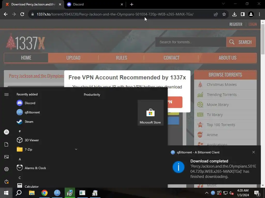Toggle the Chrome side panel icon

[x=243, y=14]
